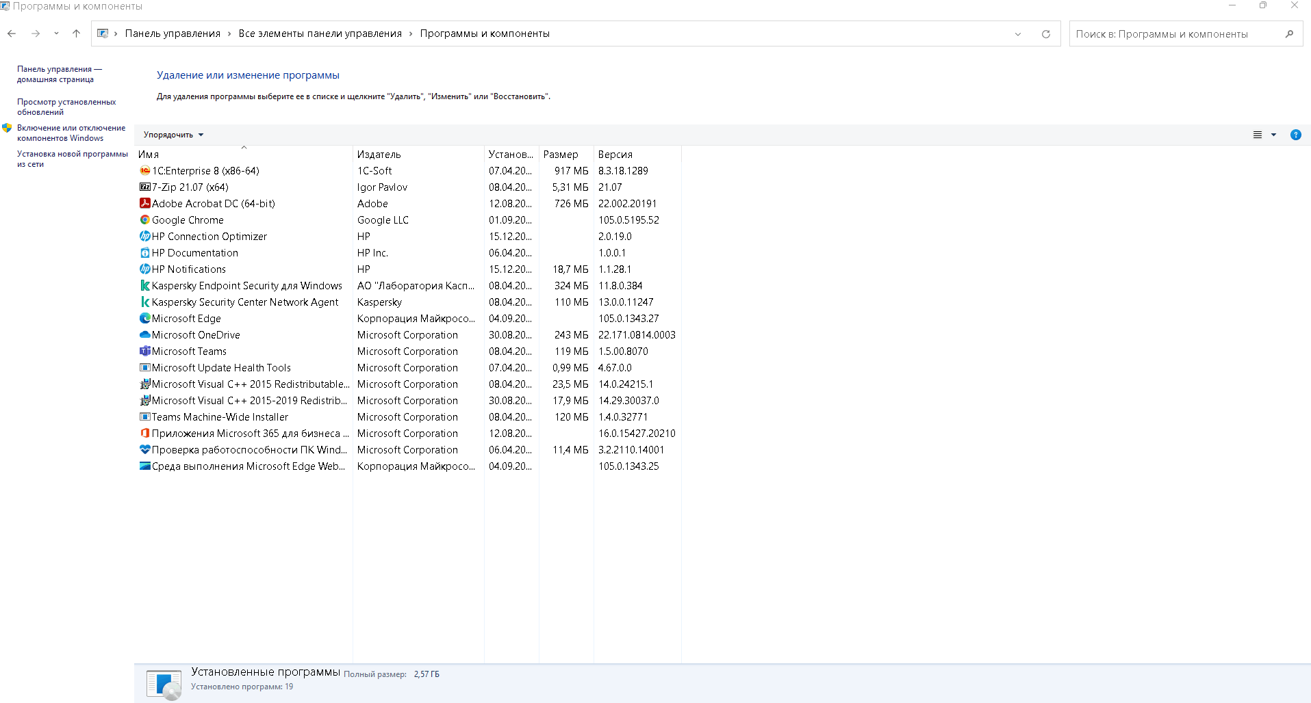Click the Google Chrome icon in list
Viewport: 1311px width, 703px height.
pyautogui.click(x=145, y=220)
